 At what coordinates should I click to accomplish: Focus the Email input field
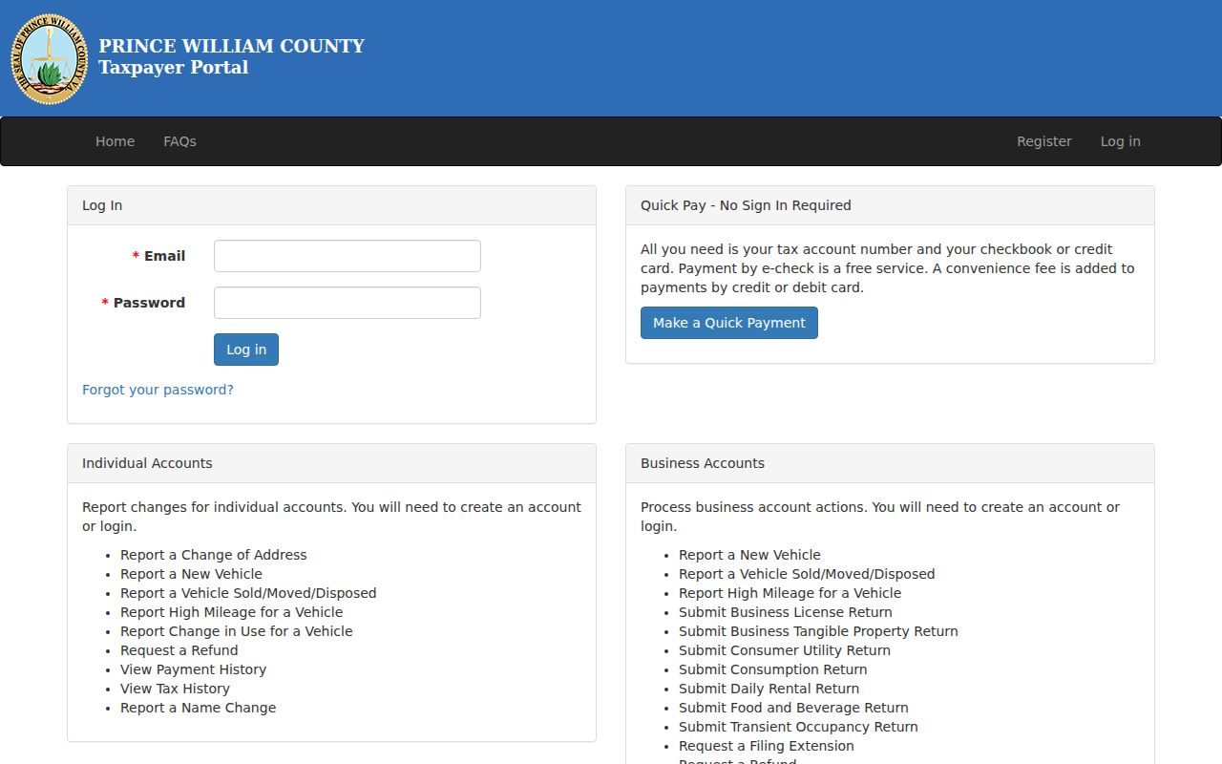[348, 256]
